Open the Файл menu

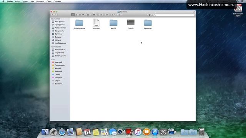coord(17,2)
